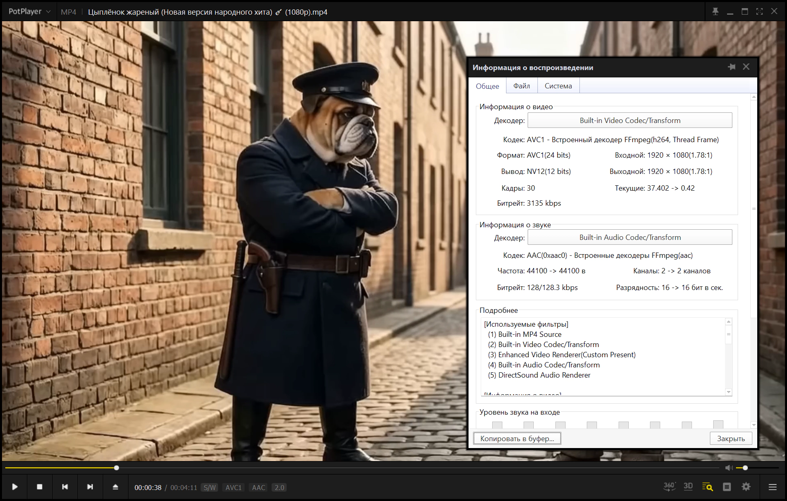Select 'Enhanced Video Renderer(Custom Present)' line
The width and height of the screenshot is (787, 501).
pyautogui.click(x=562, y=355)
